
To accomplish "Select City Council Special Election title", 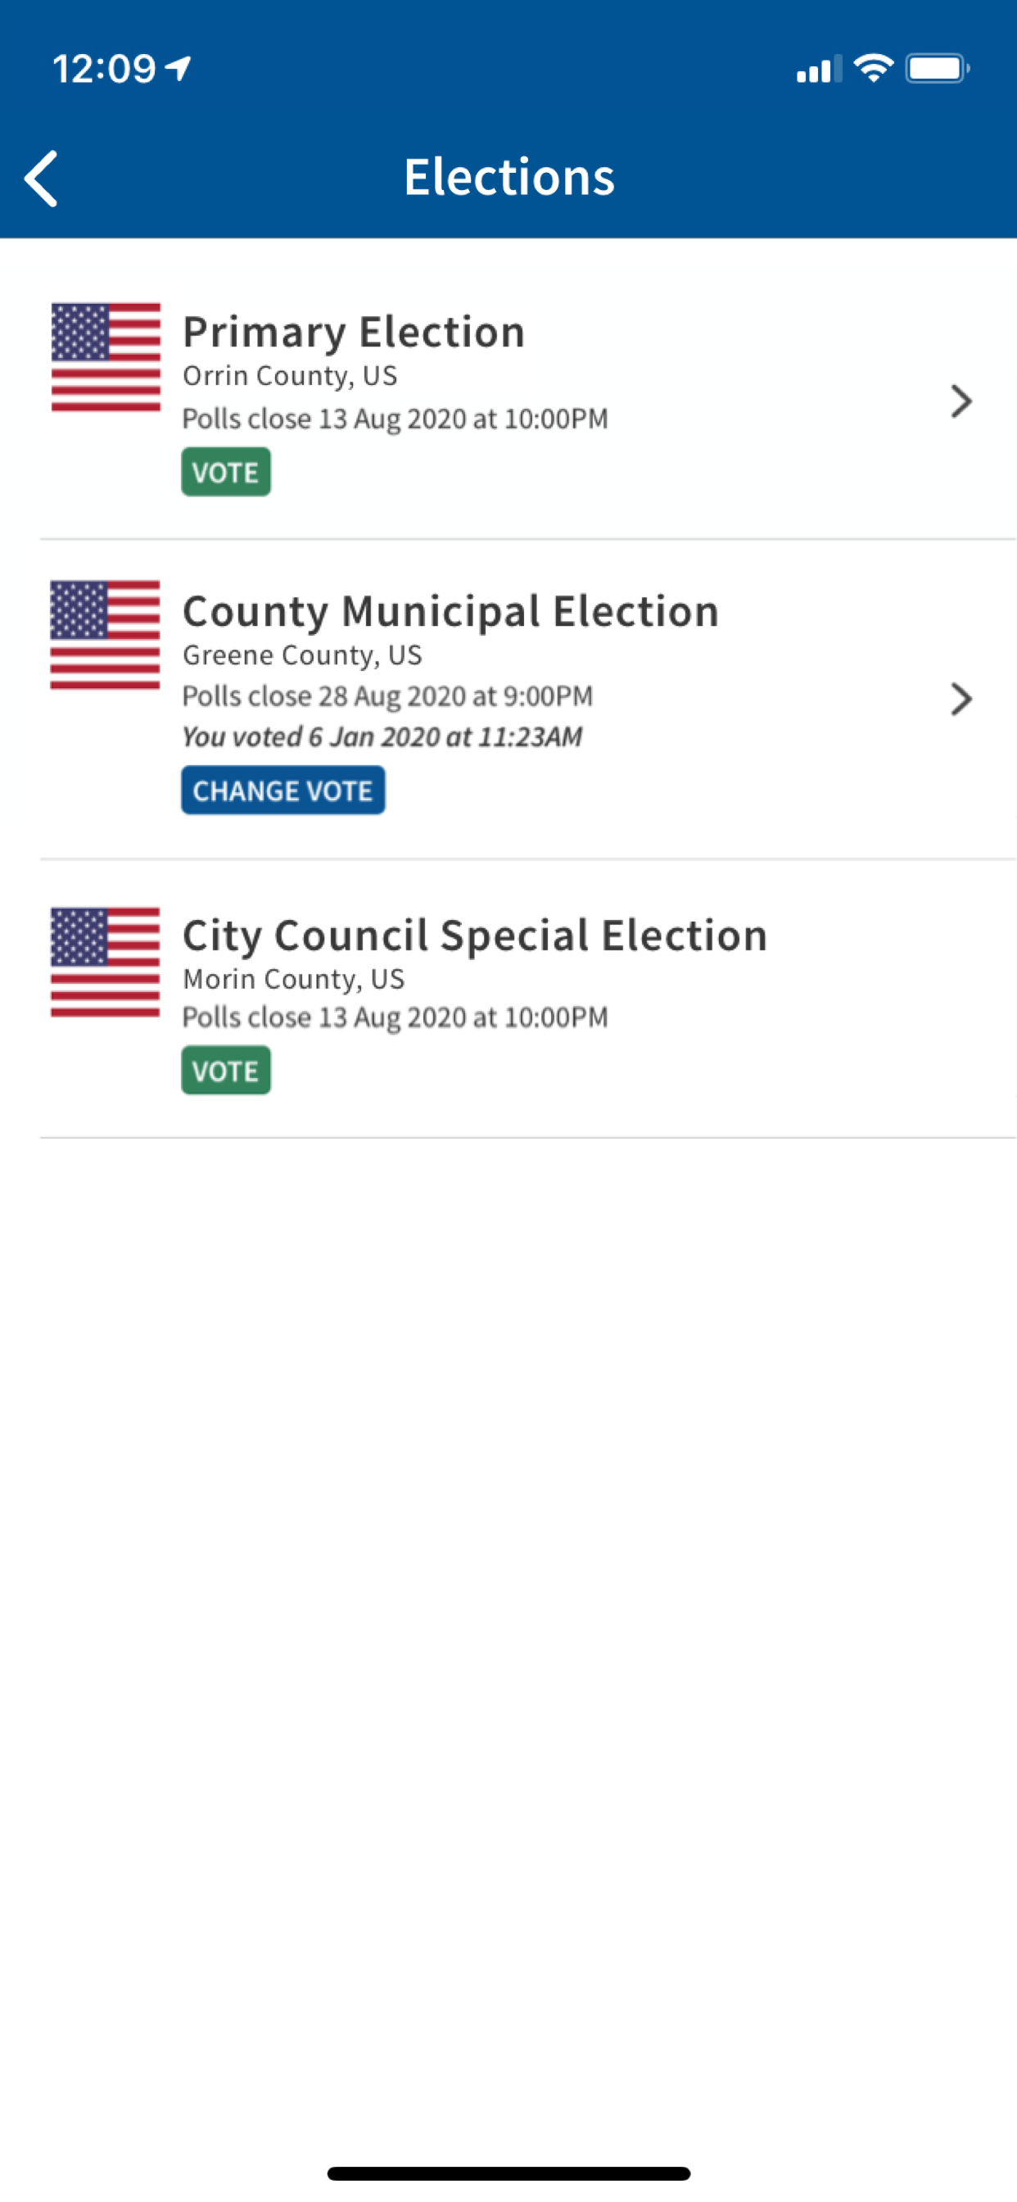I will [x=474, y=936].
